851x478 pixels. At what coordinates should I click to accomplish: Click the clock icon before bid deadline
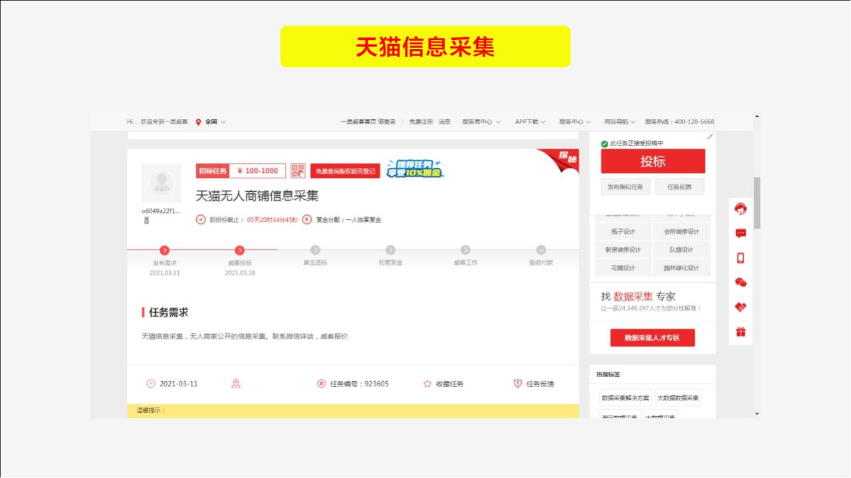(x=201, y=220)
